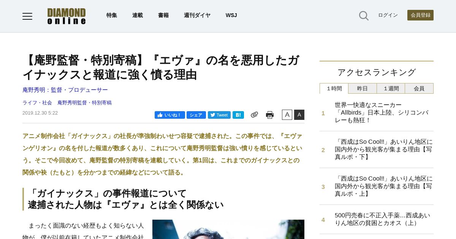Select the １時間 ranking tab

click(x=334, y=88)
